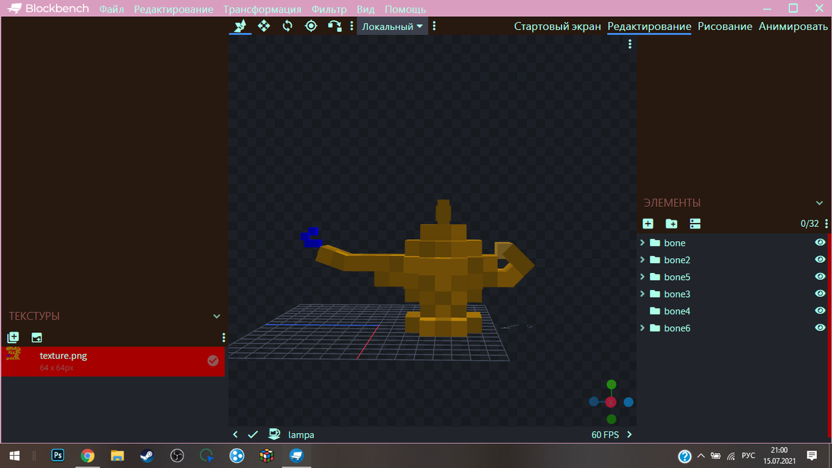The width and height of the screenshot is (832, 468).
Task: Toggle visibility of bone5 group
Action: pos(820,277)
